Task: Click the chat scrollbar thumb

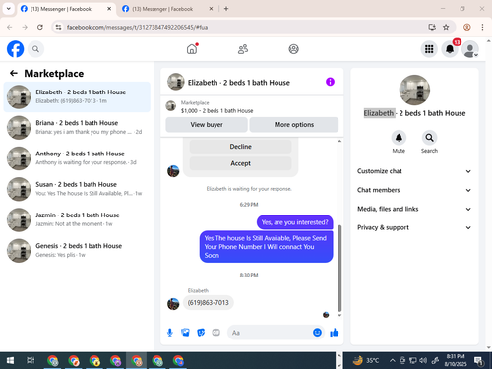Action: pos(339,268)
